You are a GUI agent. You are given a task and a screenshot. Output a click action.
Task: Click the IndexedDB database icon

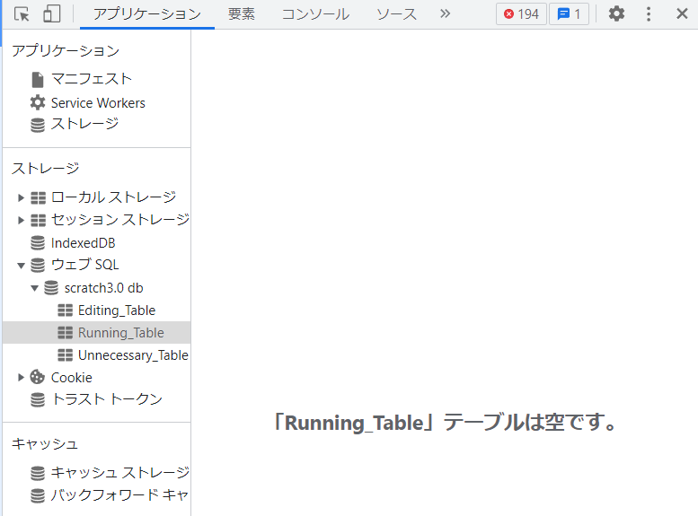(x=38, y=243)
